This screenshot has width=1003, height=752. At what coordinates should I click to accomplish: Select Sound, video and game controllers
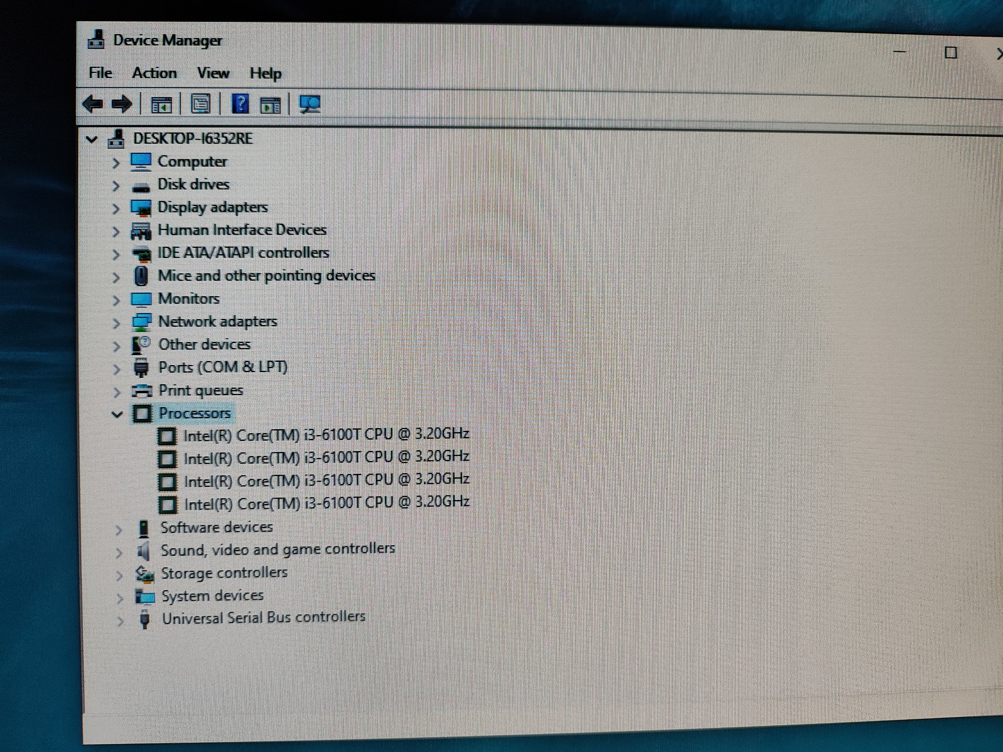pyautogui.click(x=277, y=550)
